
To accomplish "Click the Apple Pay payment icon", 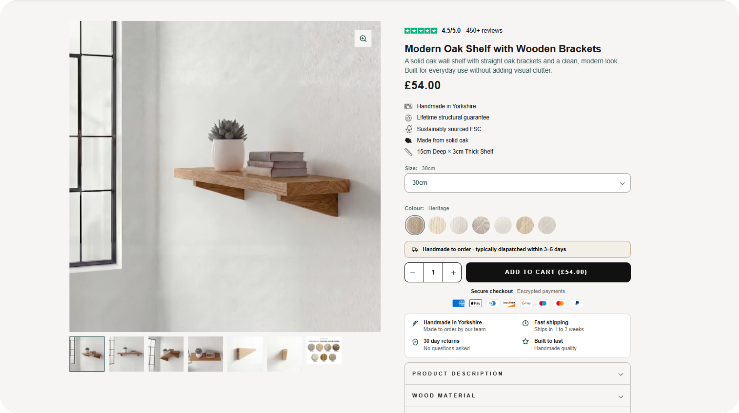I will click(475, 303).
